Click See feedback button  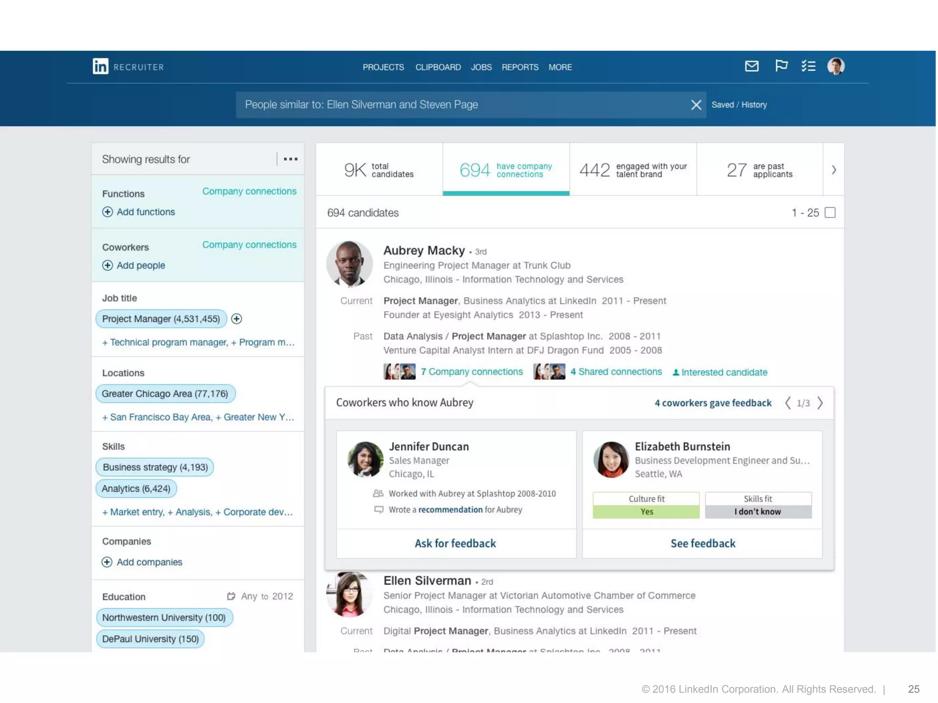703,544
